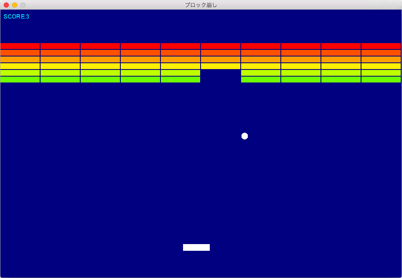Click the white ball

tap(244, 136)
